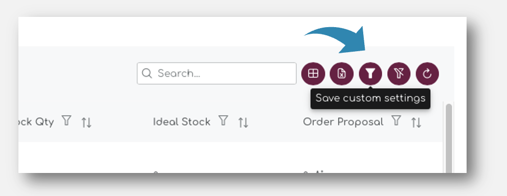
Task: Open the filter for Stock Qty column
Action: point(67,120)
